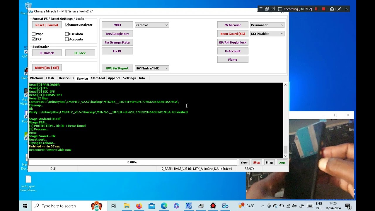
Task: Select the pencil drawing tool in recorder bar
Action: point(339,9)
